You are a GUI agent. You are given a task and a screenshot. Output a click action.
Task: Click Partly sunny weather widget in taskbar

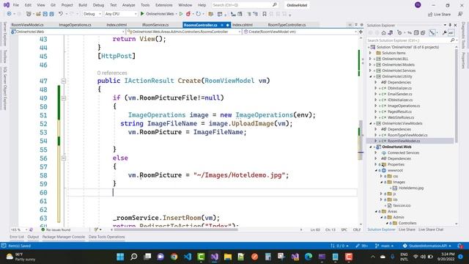click(x=21, y=257)
